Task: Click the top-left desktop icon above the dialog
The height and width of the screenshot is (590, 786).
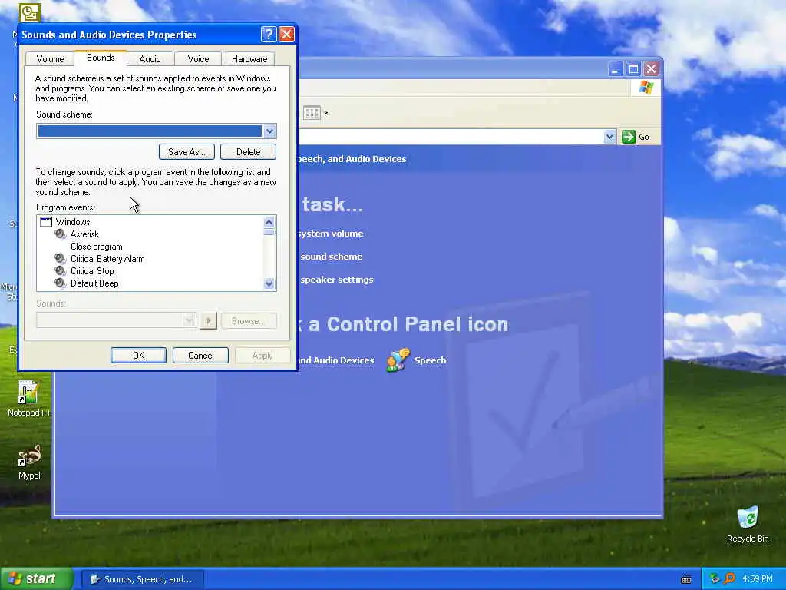Action: [x=30, y=12]
